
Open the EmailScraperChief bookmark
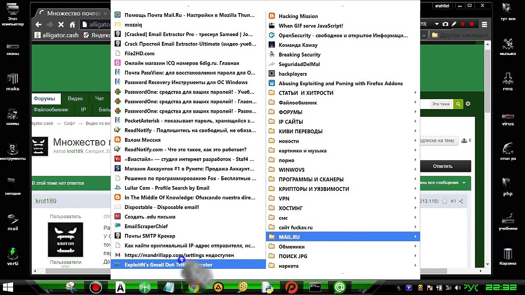pyautogui.click(x=188, y=226)
